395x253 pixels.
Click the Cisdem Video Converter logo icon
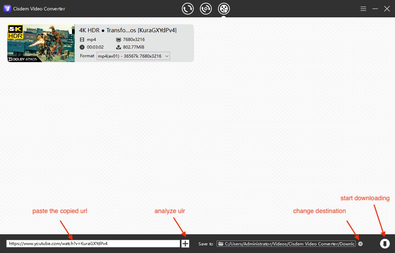pos(7,9)
